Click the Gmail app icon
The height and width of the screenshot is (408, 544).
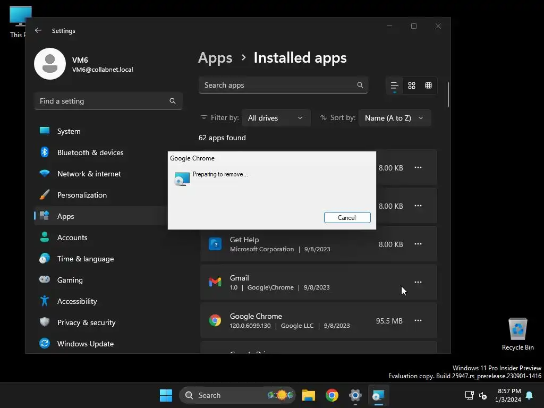[x=215, y=282]
